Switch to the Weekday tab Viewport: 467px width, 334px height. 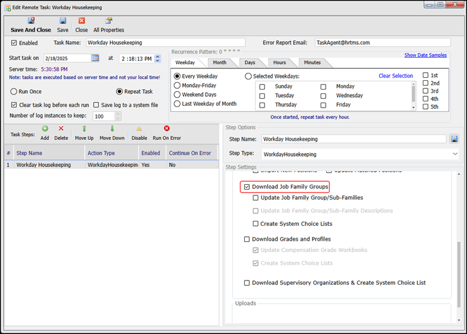tap(186, 62)
